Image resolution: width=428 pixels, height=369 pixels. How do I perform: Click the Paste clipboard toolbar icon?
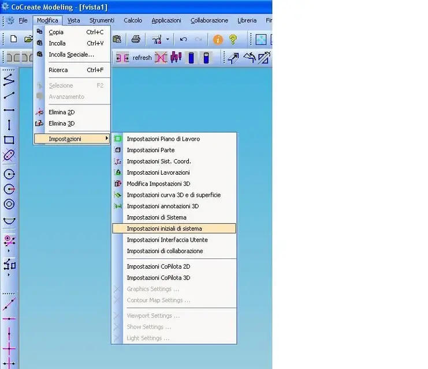[117, 39]
